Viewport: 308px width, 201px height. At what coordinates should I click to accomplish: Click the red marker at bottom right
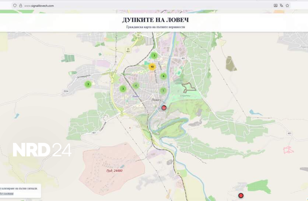[x=241, y=195]
